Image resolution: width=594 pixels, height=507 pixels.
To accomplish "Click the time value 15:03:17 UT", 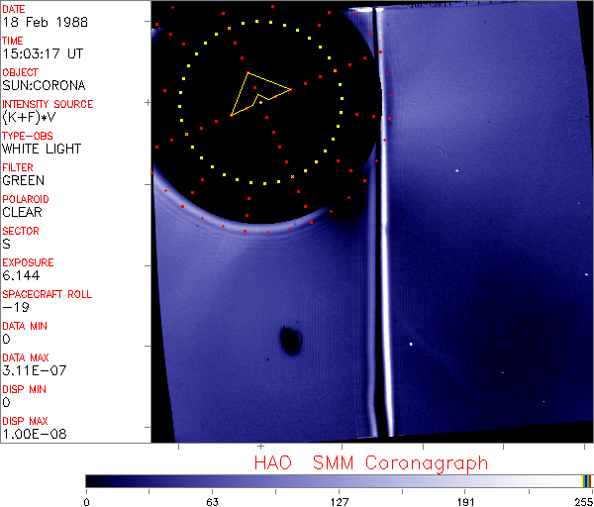I will pos(40,53).
